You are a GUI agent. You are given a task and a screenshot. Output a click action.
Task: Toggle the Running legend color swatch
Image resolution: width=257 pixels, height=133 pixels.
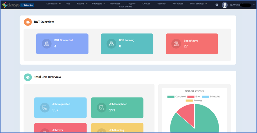tap(189, 100)
